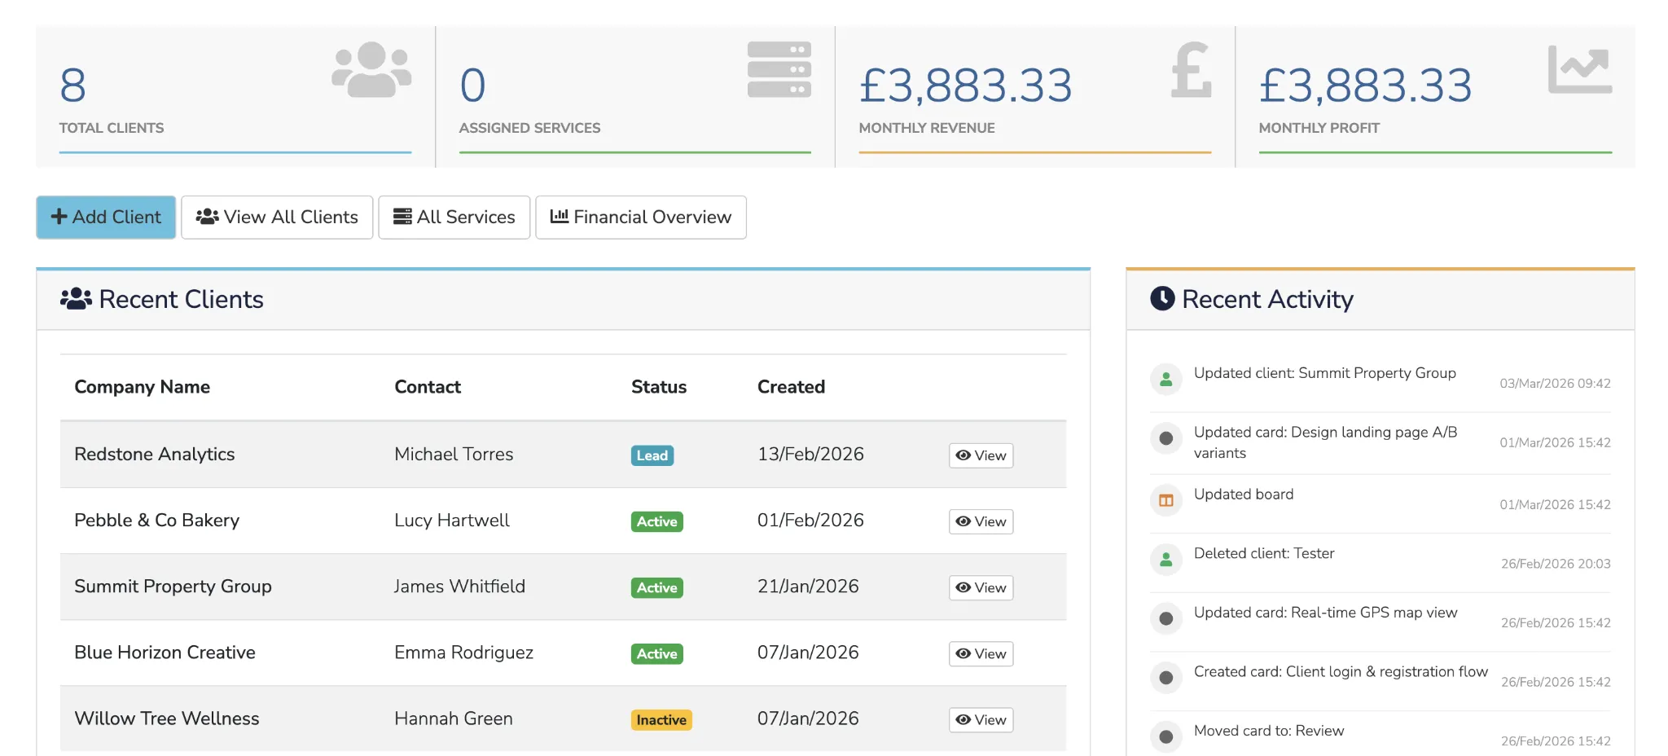Open the Financial Overview
The height and width of the screenshot is (756, 1668).
pyautogui.click(x=640, y=217)
